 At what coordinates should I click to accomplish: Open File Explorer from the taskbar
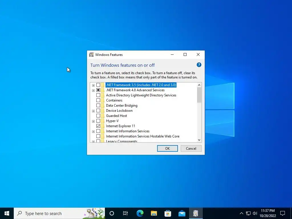[154, 213]
